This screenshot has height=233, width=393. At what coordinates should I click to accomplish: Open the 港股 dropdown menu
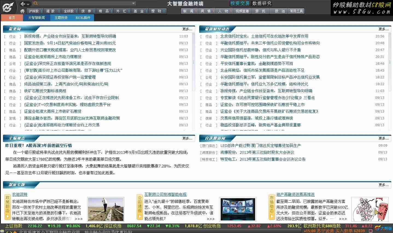(x=52, y=11)
